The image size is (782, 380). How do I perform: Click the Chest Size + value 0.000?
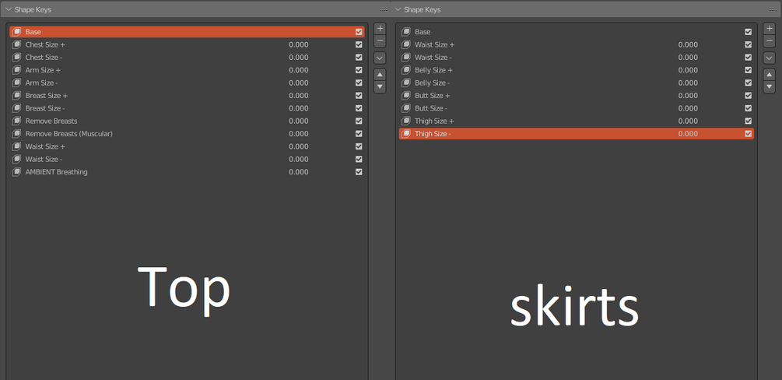pyautogui.click(x=299, y=44)
